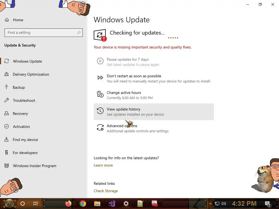Launch Chrome from taskbar
Image resolution: width=279 pixels, height=209 pixels.
coord(83,204)
